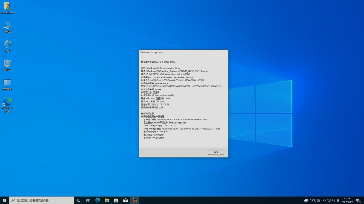
Task: Open the notification center icon
Action: coord(358,200)
